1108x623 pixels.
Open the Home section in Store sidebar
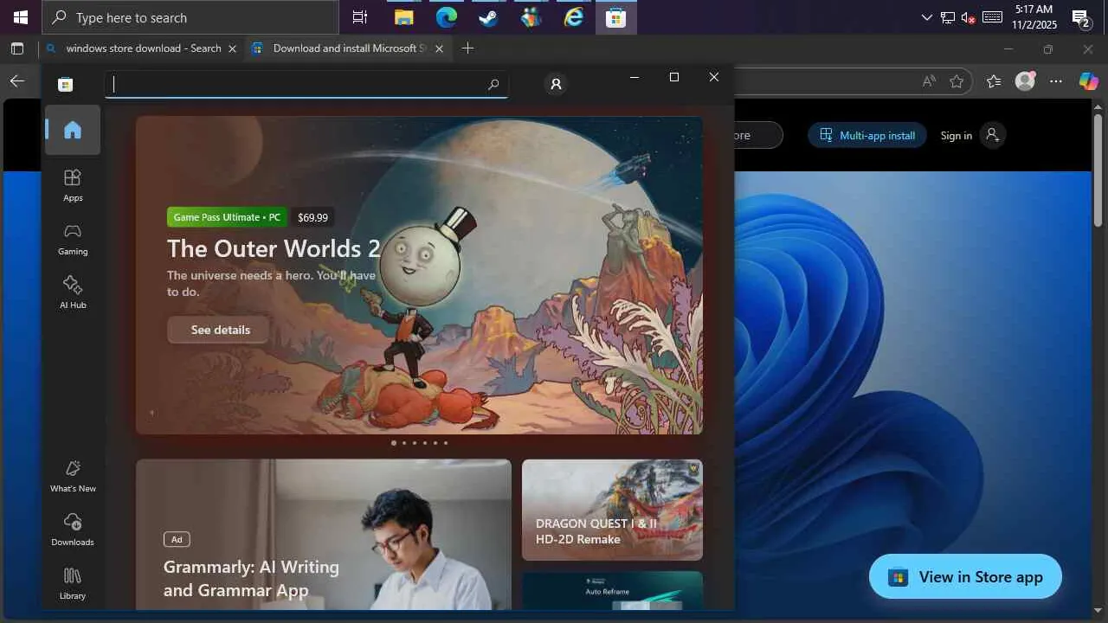click(x=73, y=130)
